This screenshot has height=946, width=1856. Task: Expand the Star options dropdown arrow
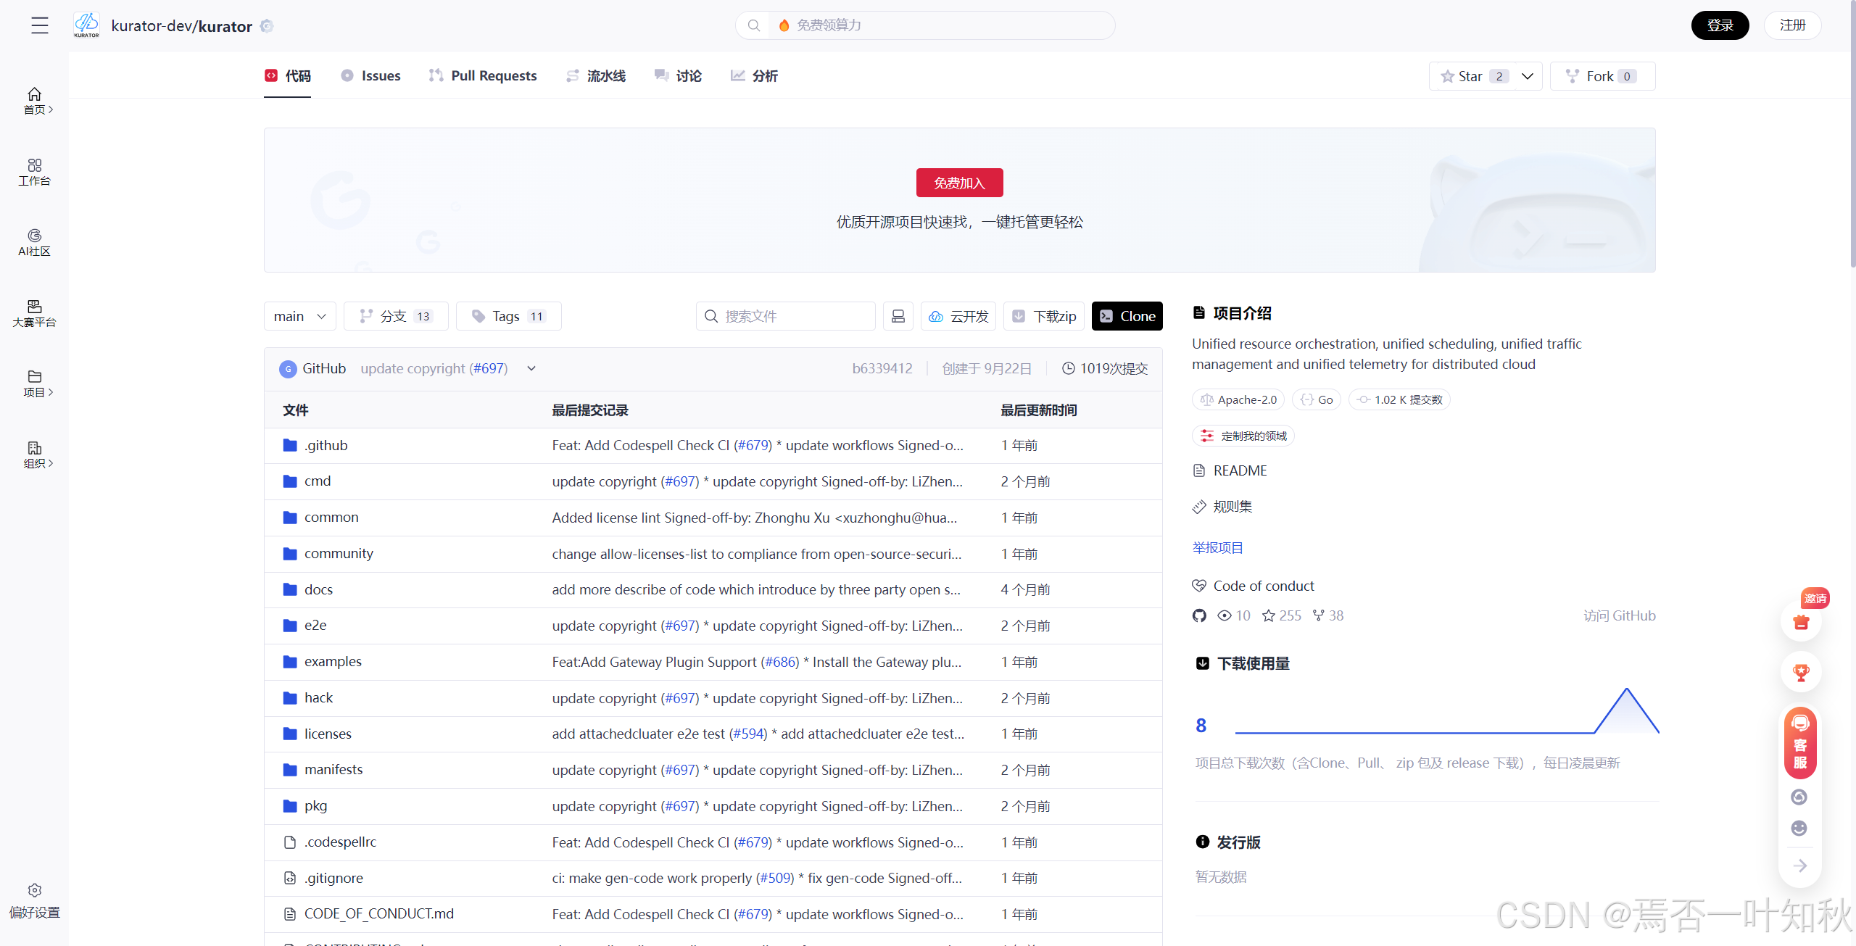(x=1527, y=76)
